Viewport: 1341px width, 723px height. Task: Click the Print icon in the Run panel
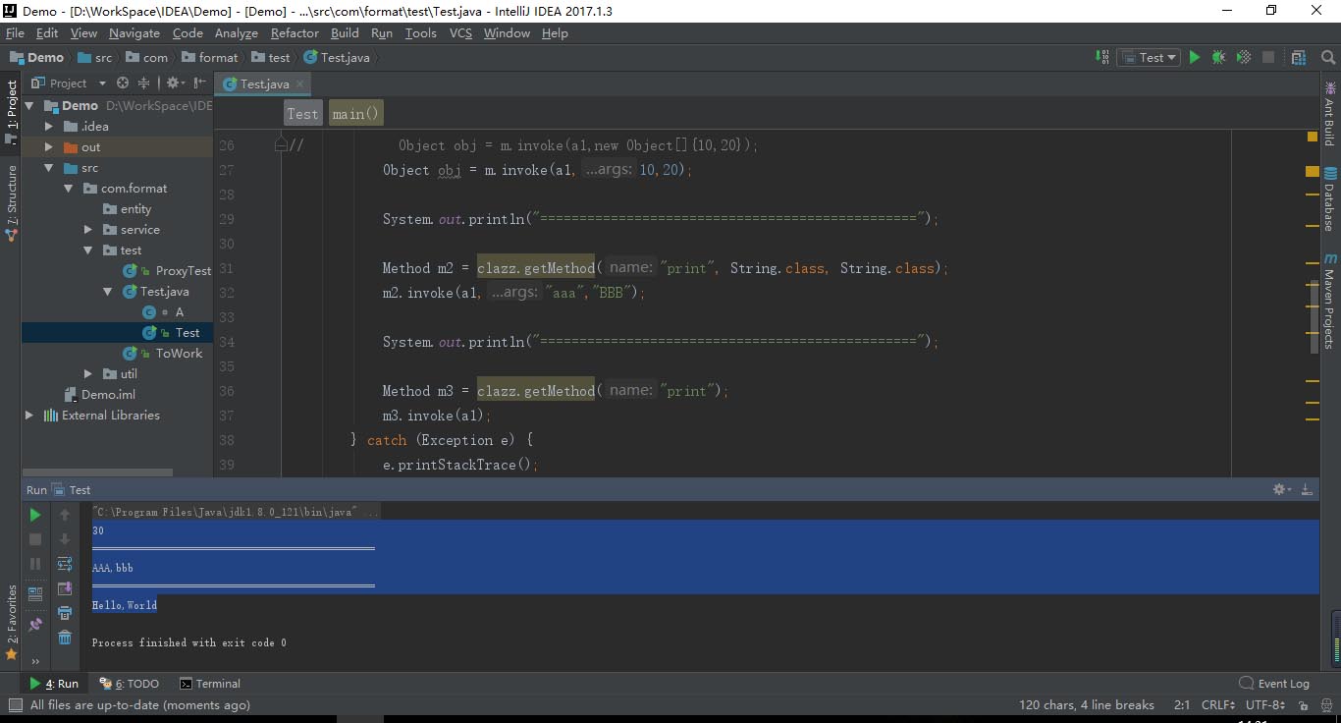(x=65, y=613)
